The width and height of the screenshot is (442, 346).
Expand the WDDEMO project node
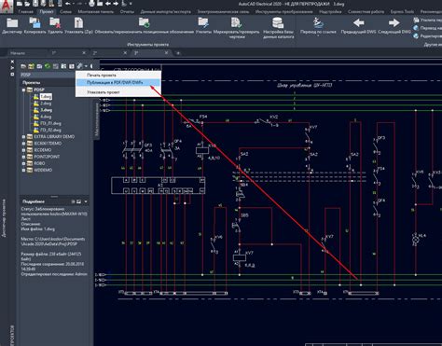tap(23, 170)
